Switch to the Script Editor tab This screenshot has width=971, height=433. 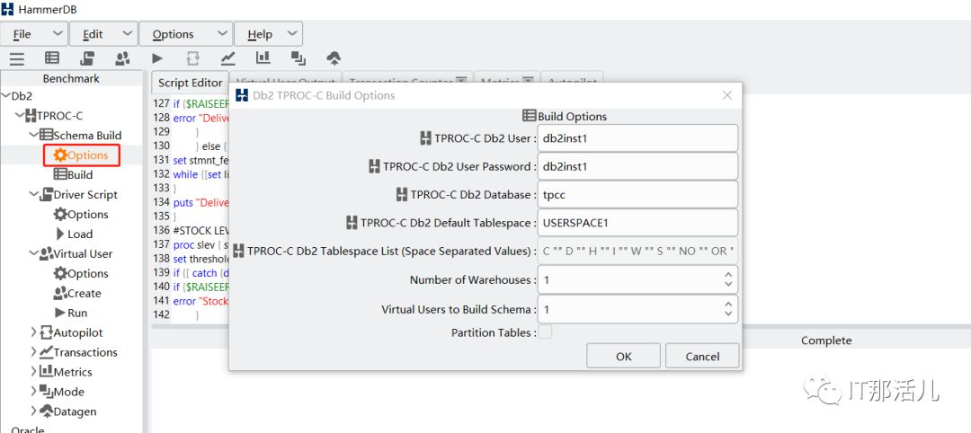(190, 83)
